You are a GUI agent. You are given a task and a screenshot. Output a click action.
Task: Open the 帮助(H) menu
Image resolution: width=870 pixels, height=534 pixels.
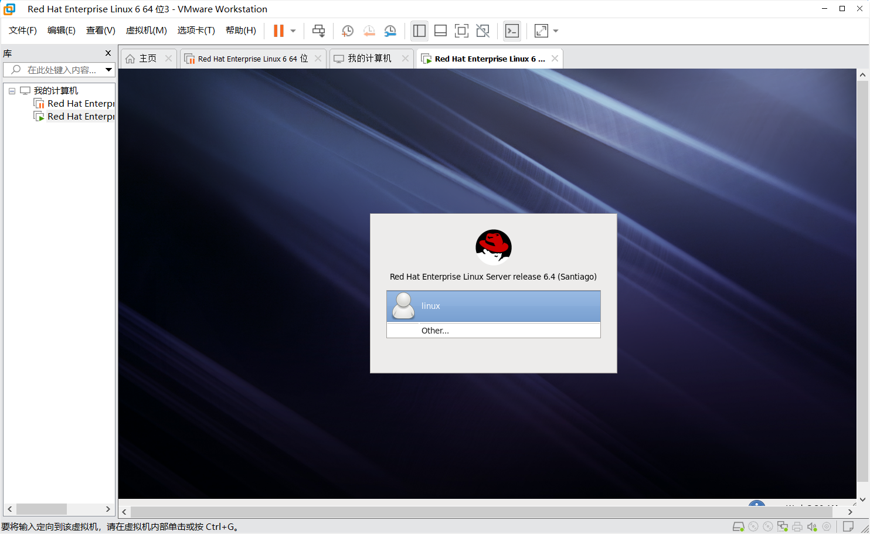[241, 30]
